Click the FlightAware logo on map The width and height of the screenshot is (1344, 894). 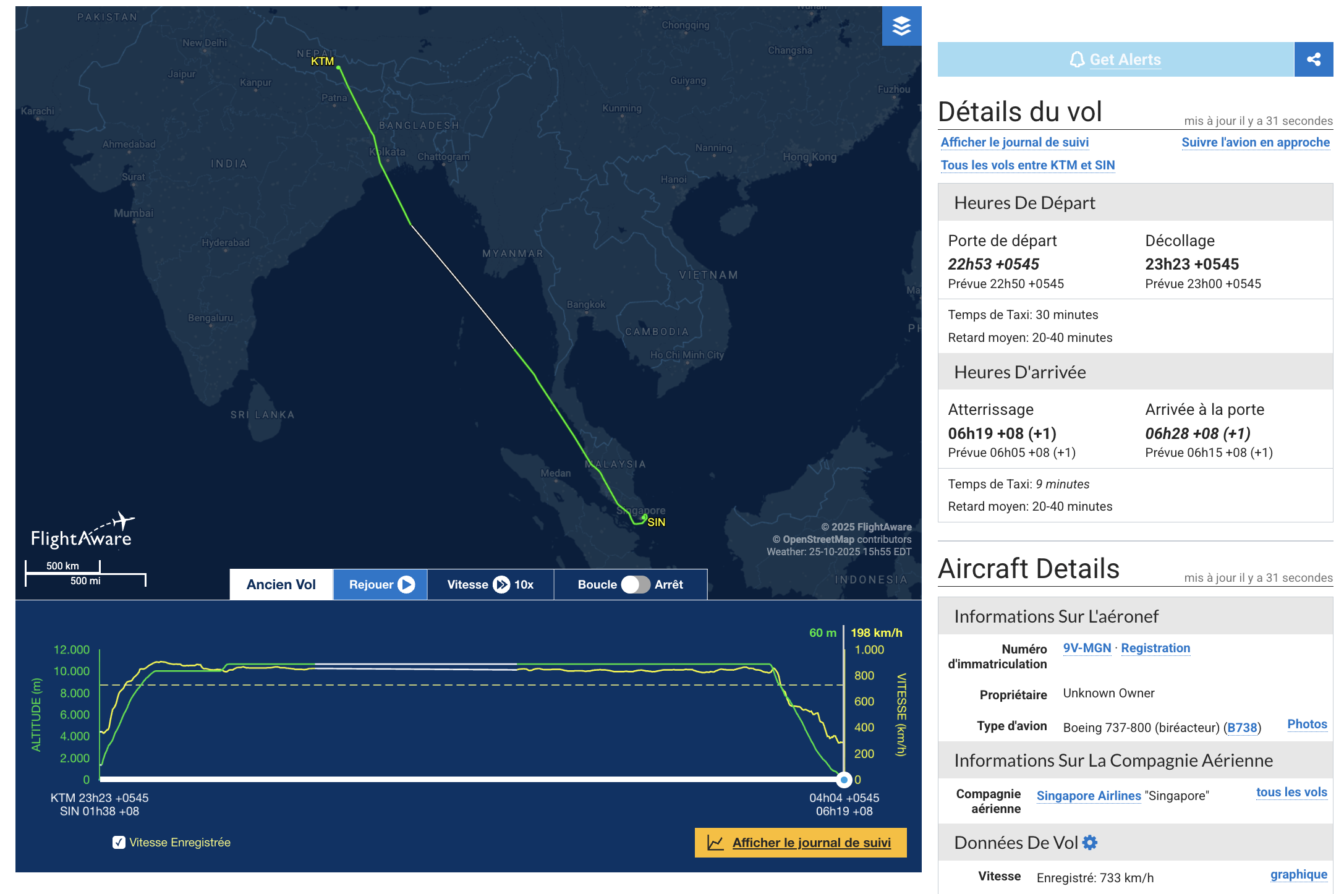pos(82,532)
